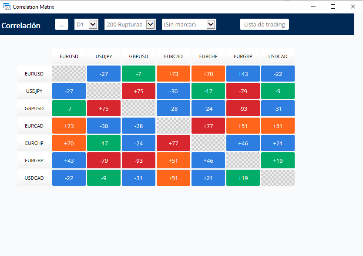This screenshot has width=363, height=256.
Task: Click the GBPUSD row label
Action: [x=34, y=108]
